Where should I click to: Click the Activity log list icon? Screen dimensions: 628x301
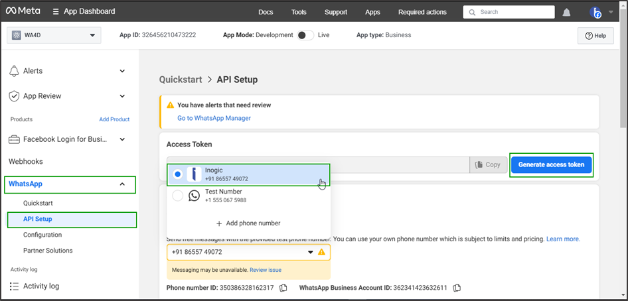click(x=14, y=286)
